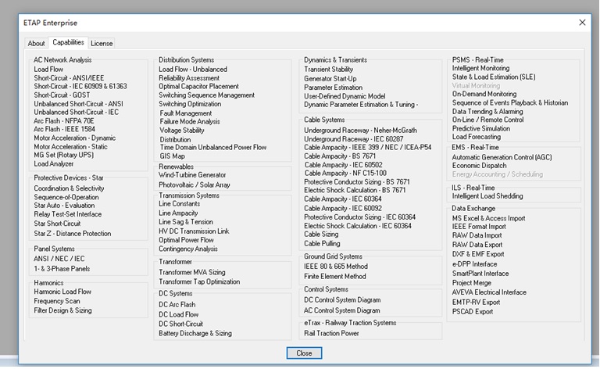Click 'Sequence-of-Operation' entry
600x369 pixels.
click(x=66, y=197)
